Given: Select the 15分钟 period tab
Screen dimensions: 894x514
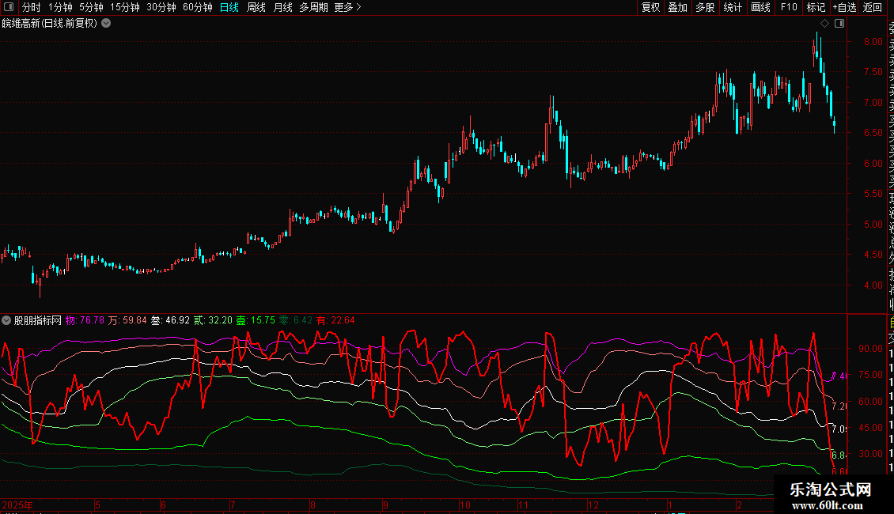Looking at the screenshot, I should pyautogui.click(x=125, y=7).
